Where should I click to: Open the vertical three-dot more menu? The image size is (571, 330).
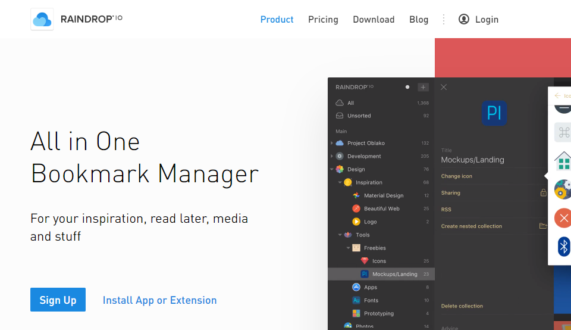pyautogui.click(x=444, y=19)
